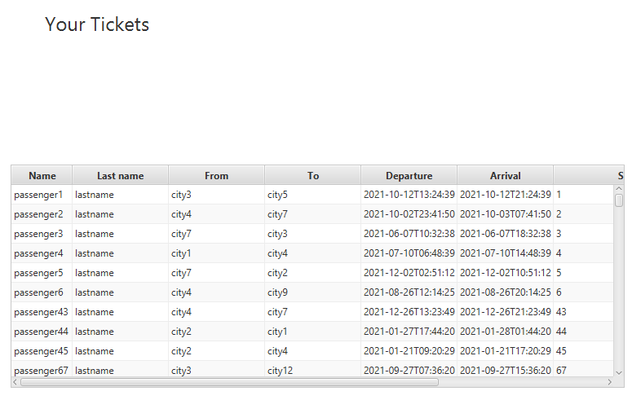Select the passenger1 ticket row
Image resolution: width=632 pixels, height=400 pixels.
click(38, 195)
